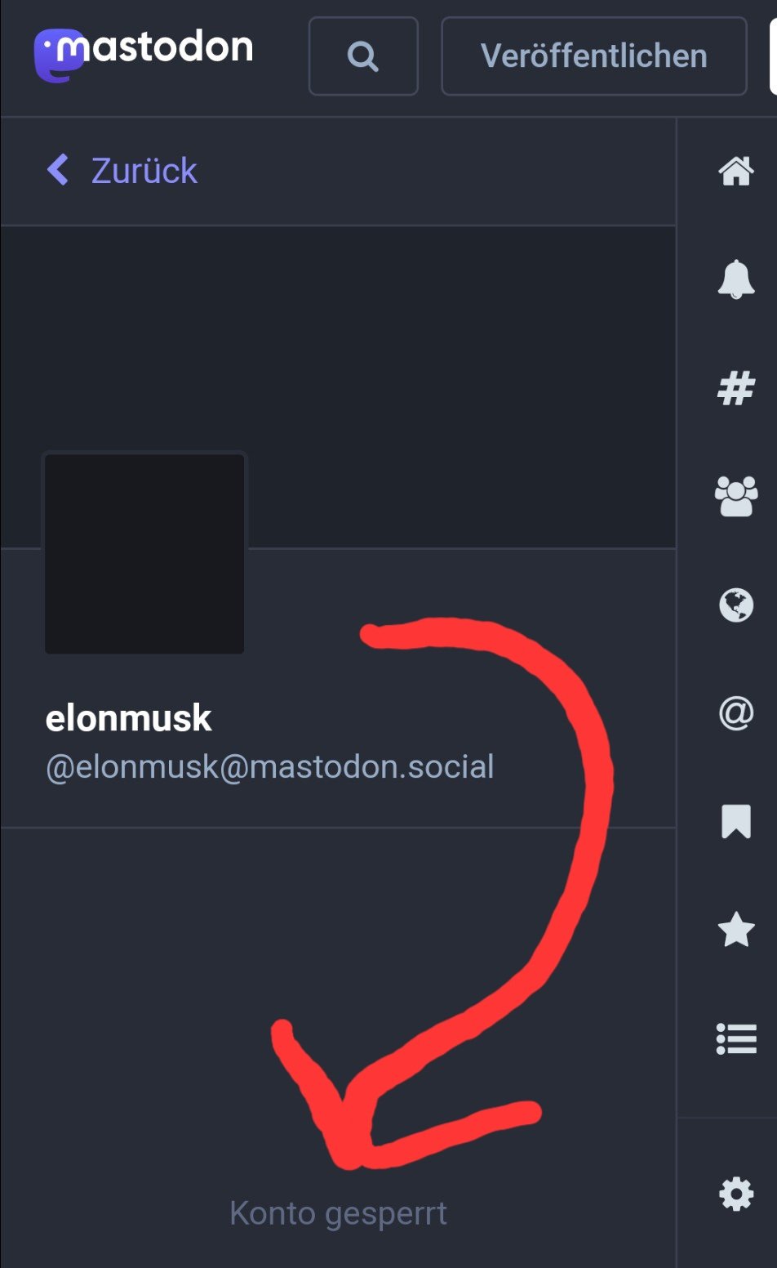The width and height of the screenshot is (777, 1268).
Task: Click the @elonmusk@mastodon.social handle
Action: pos(270,767)
